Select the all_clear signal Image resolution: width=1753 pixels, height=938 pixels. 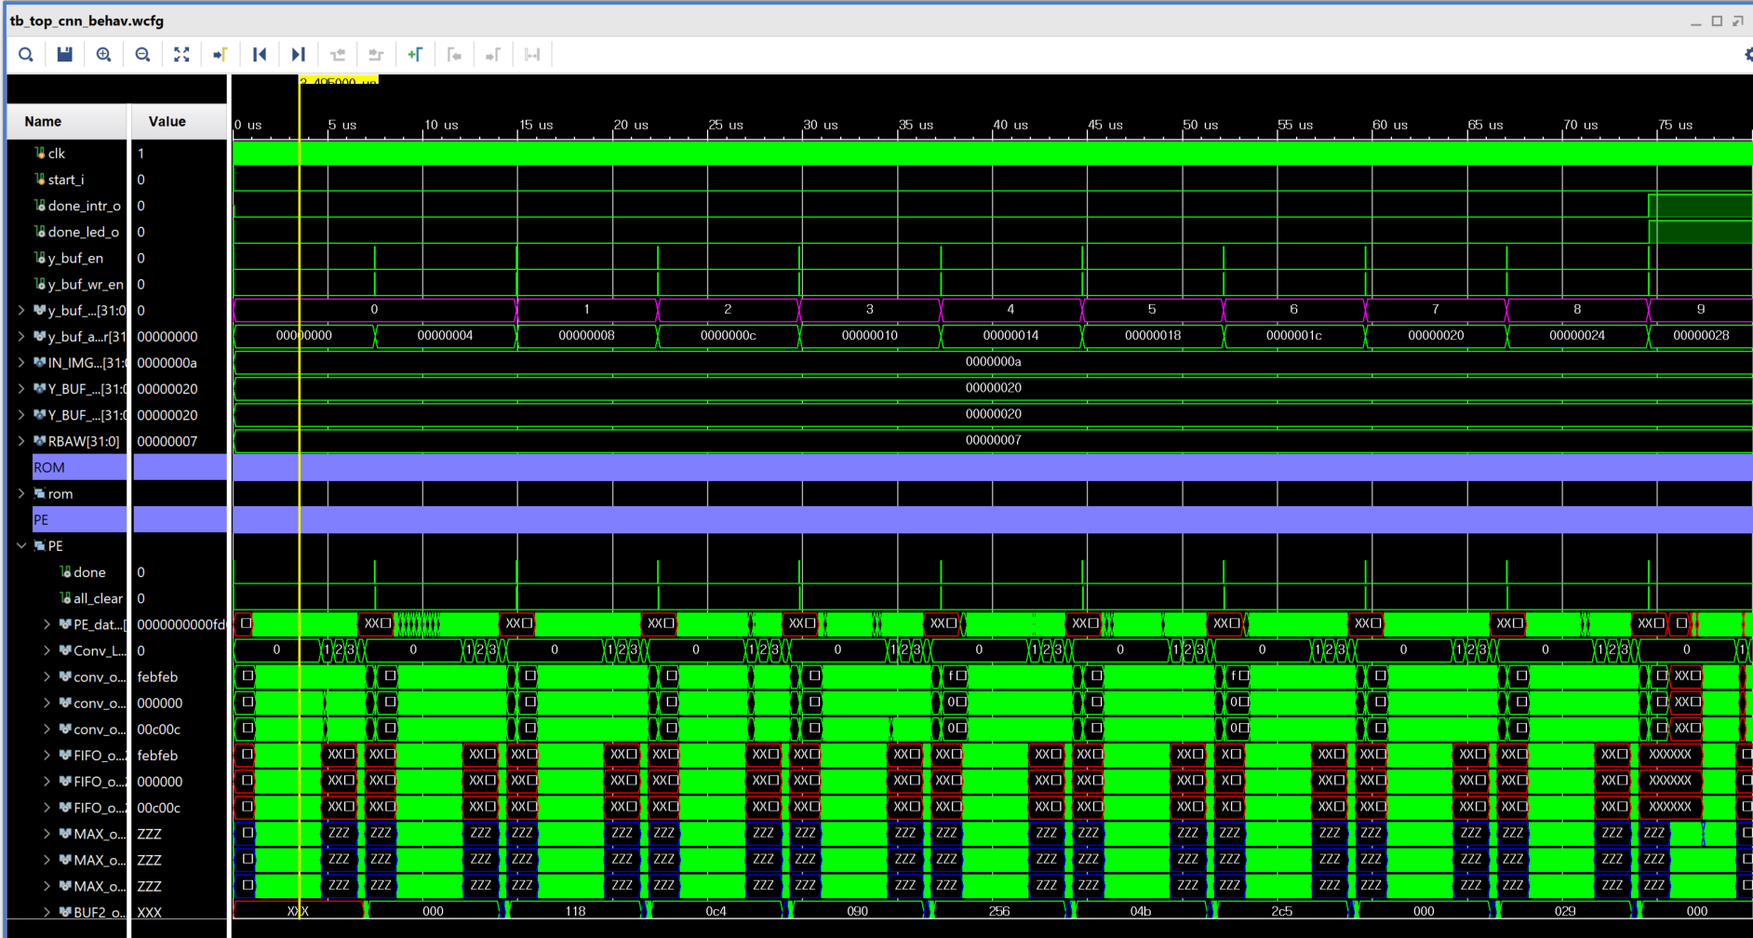pos(98,598)
